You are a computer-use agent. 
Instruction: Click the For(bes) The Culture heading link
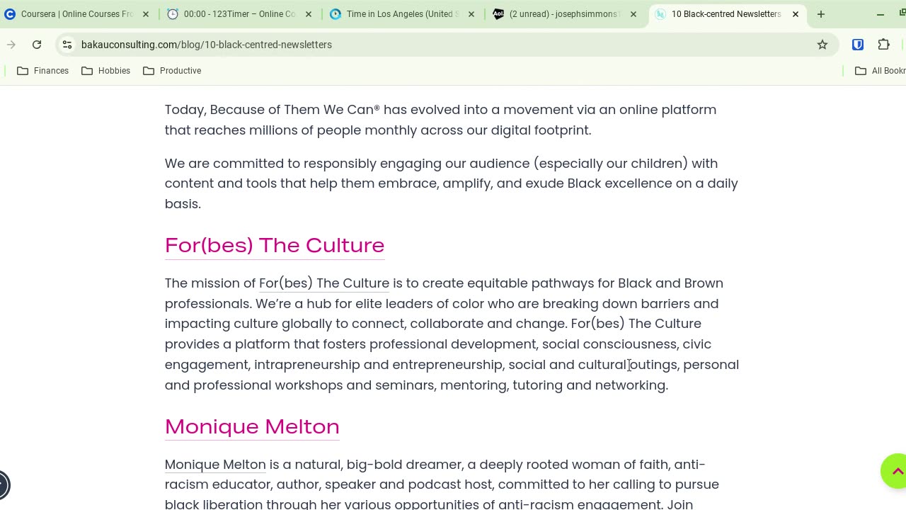tap(275, 245)
